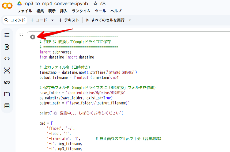
Task: Open the ファイル menu
Action: click(25, 11)
